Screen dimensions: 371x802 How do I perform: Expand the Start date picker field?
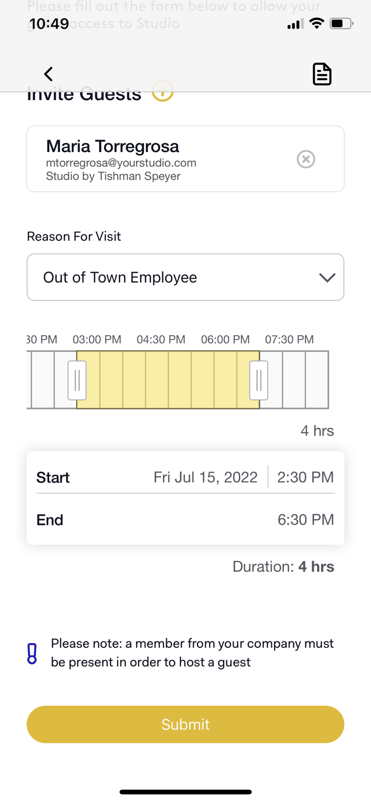(x=205, y=478)
